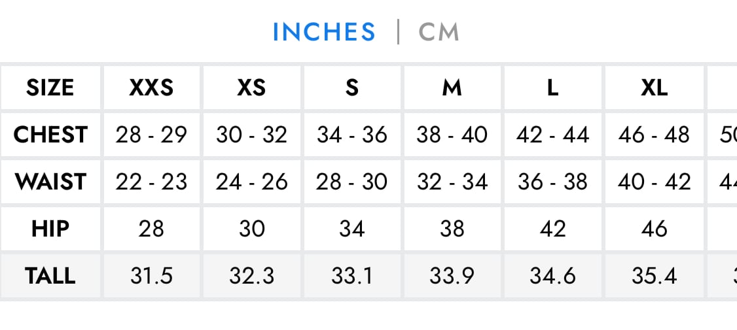Click tall value 33.9 cell
The width and height of the screenshot is (737, 330).
coord(452,276)
